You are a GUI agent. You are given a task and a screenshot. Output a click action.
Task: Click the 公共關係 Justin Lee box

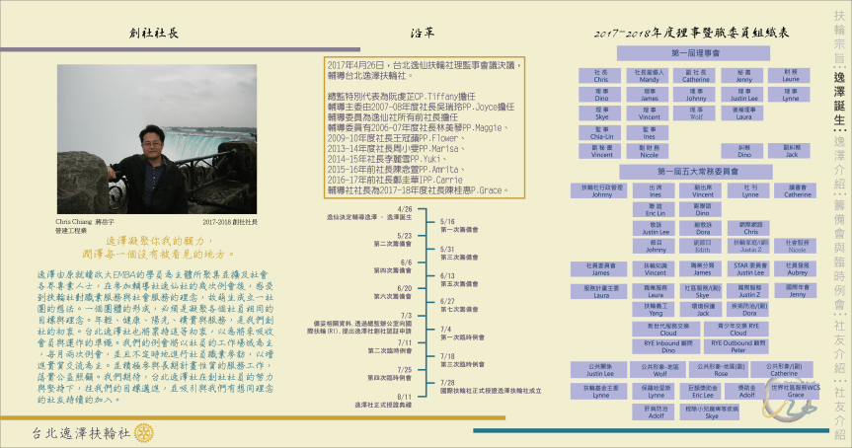point(600,371)
